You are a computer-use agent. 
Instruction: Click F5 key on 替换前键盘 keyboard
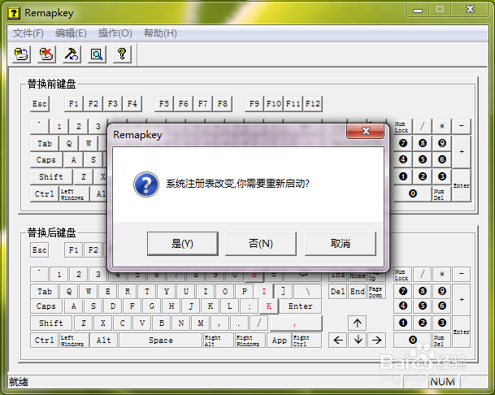tap(164, 104)
